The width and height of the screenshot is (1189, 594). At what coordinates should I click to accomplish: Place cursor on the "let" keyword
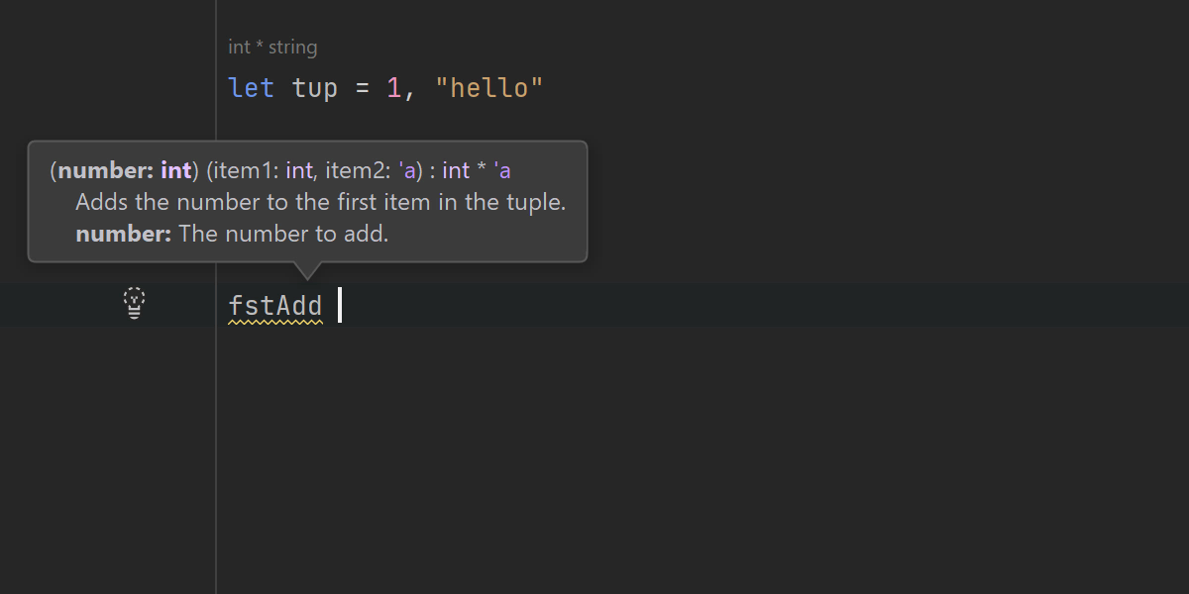251,88
